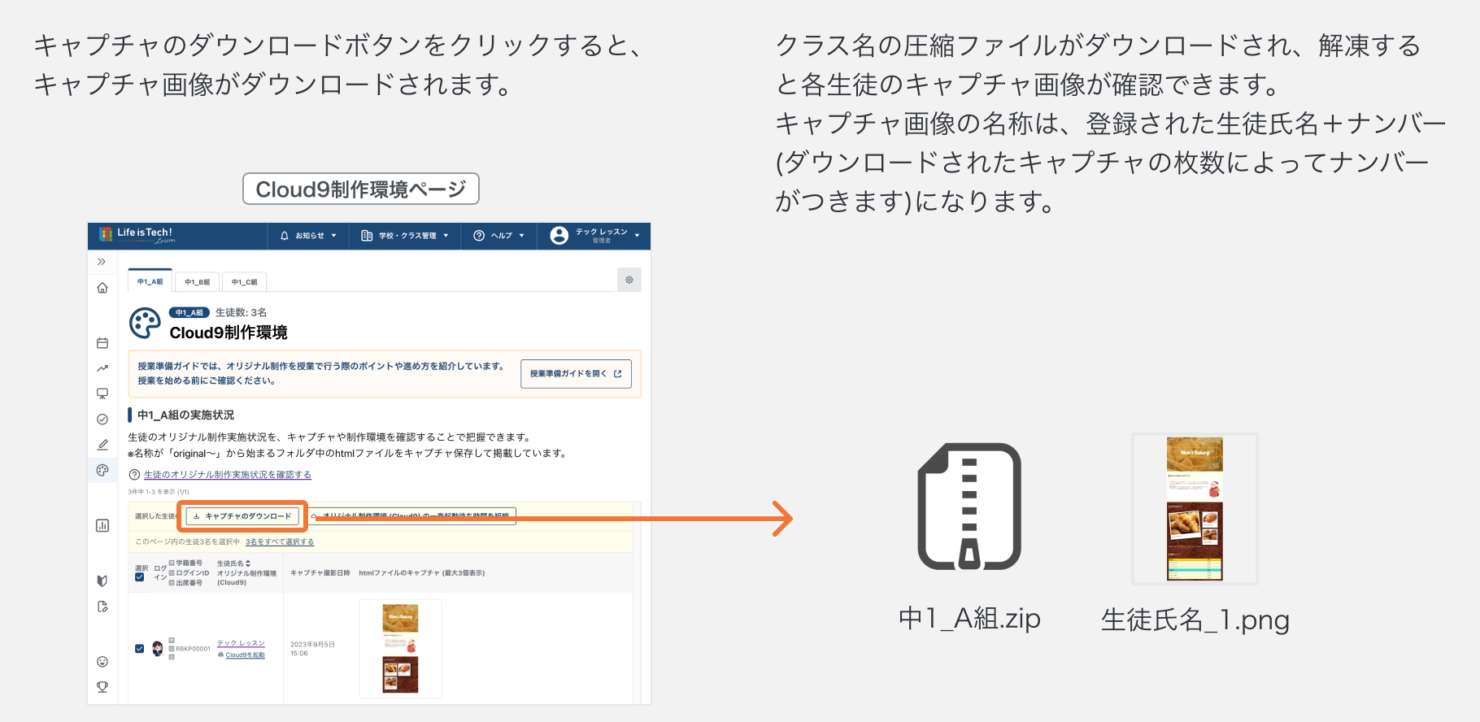
Task: Click the question mark icon for ヘルプ
Action: (479, 236)
